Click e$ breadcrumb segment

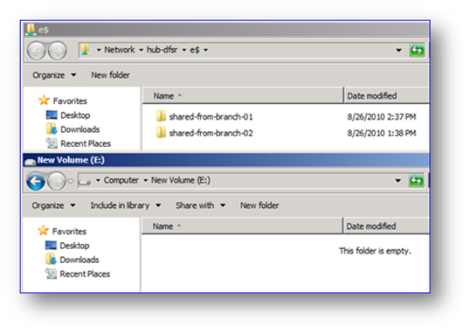coord(195,50)
